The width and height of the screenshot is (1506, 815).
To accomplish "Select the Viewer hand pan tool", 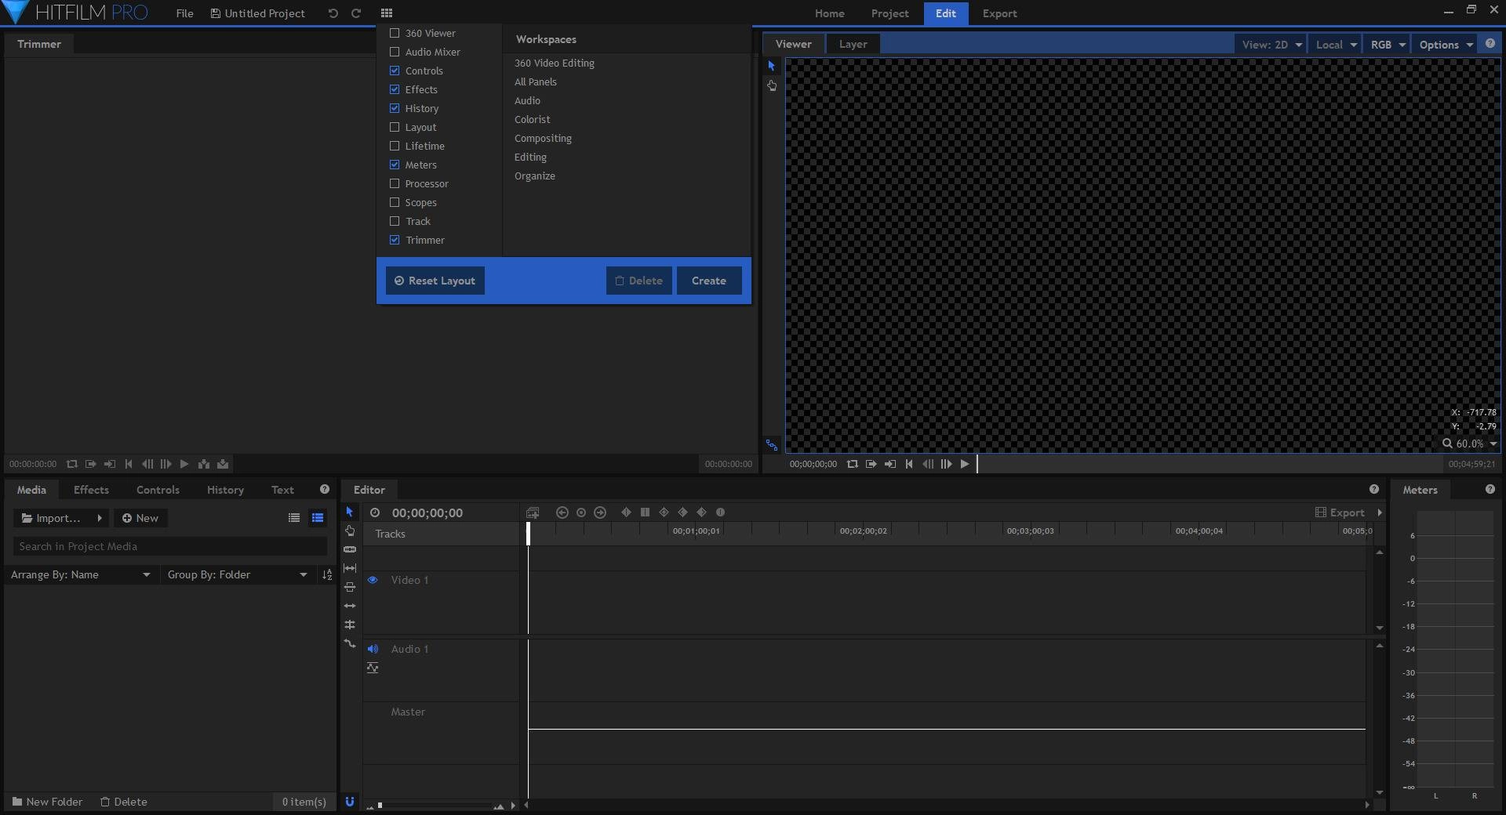I will coord(772,85).
